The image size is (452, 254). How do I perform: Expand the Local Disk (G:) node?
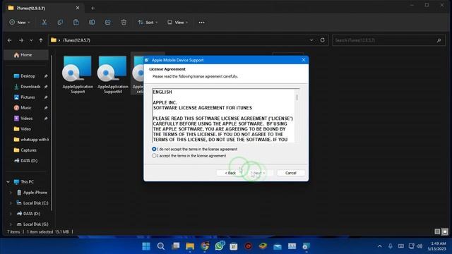click(x=11, y=224)
